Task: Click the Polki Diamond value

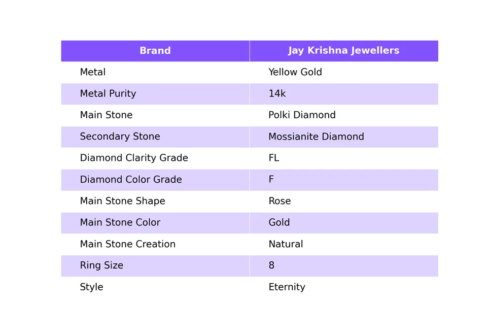Action: pyautogui.click(x=302, y=115)
